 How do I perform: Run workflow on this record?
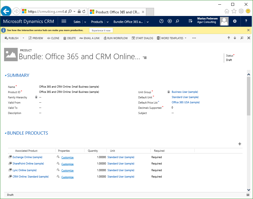pos(116,38)
